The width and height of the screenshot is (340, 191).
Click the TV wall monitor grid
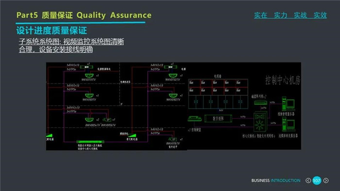click(x=218, y=94)
